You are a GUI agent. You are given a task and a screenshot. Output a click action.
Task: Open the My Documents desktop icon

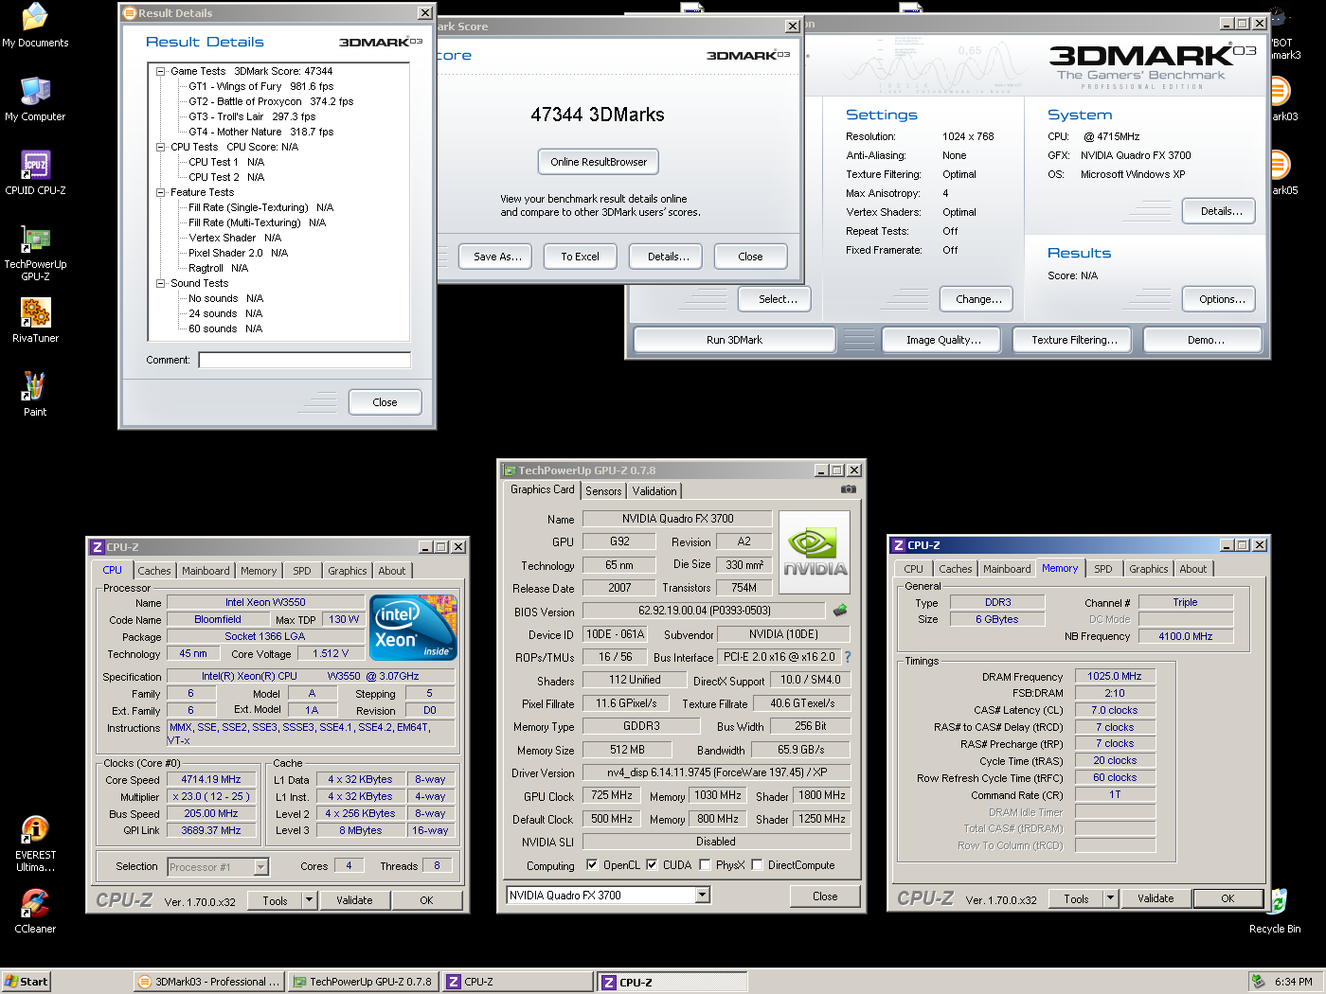click(35, 26)
